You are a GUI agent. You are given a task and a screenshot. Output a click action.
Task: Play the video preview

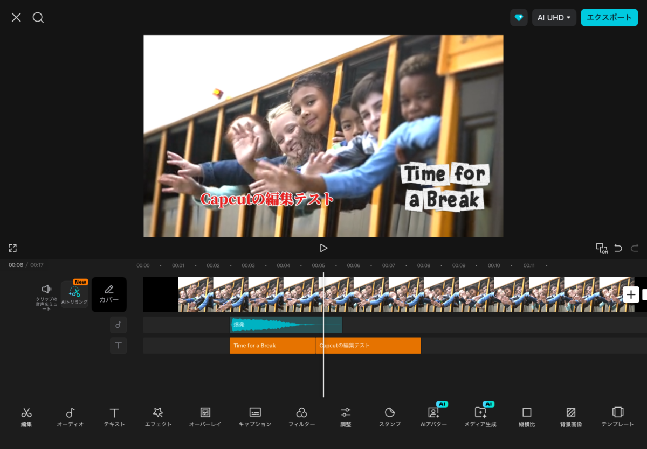coord(323,248)
